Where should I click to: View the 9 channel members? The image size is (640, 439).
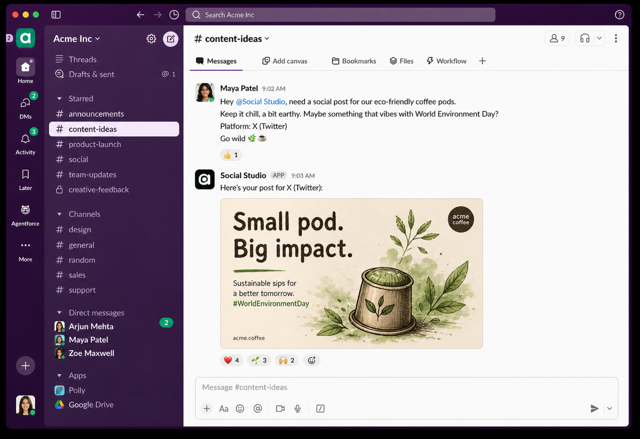tap(557, 38)
